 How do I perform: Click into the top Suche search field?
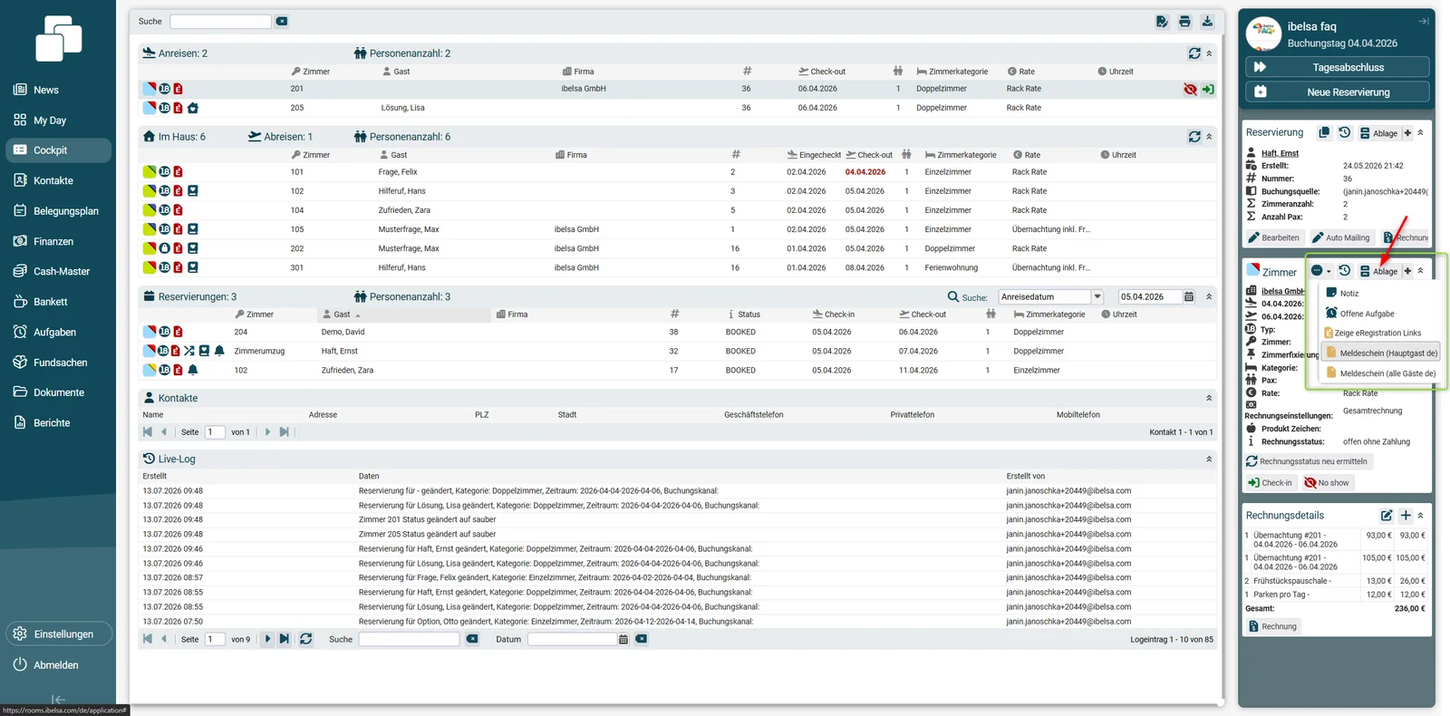[x=220, y=22]
